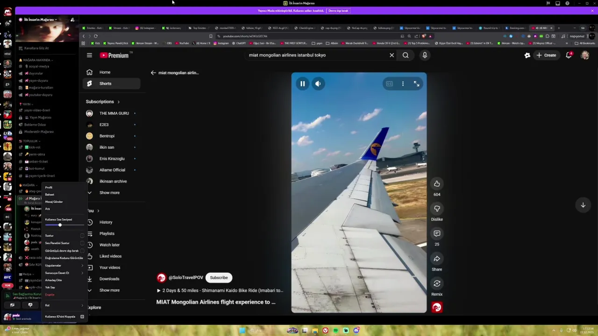Open the YouTube Premium logo home
Image resolution: width=598 pixels, height=336 pixels.
[x=114, y=55]
